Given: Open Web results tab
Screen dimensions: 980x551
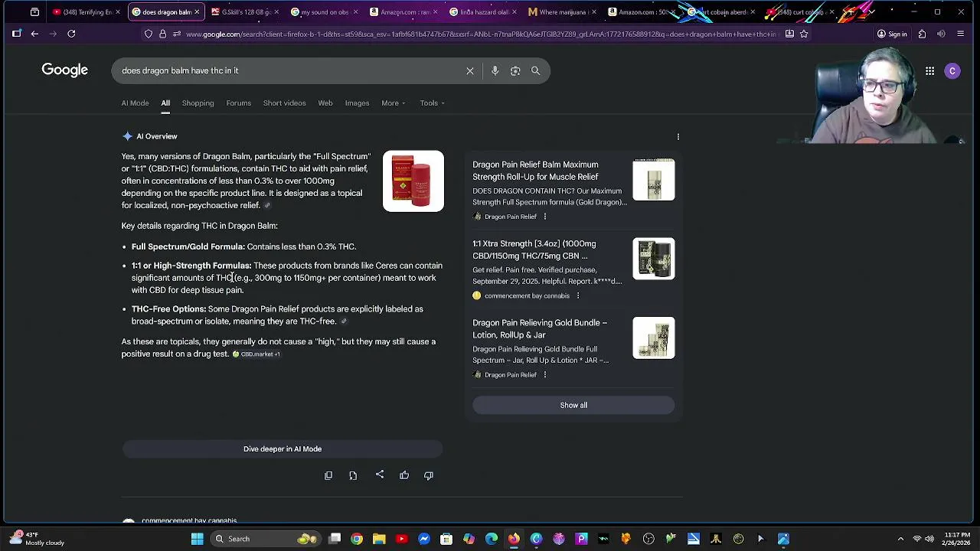Looking at the screenshot, I should point(325,103).
